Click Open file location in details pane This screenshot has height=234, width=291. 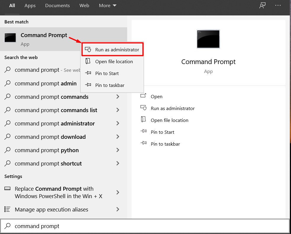(x=169, y=120)
